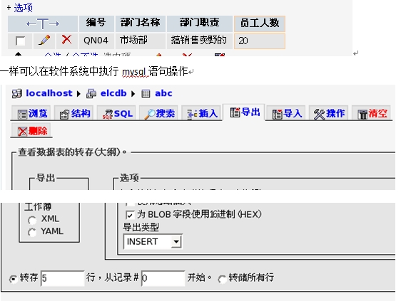Viewport: 406px width, 301px height.
Task: Click the red X delete icon in QN04 row
Action: [x=66, y=40]
